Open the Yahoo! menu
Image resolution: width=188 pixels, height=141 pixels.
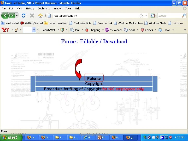57,9
